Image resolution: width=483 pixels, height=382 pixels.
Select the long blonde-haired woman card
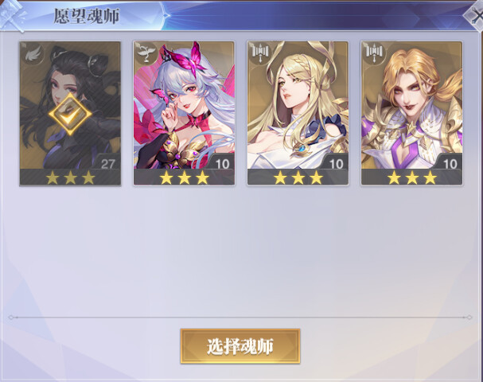pyautogui.click(x=298, y=113)
